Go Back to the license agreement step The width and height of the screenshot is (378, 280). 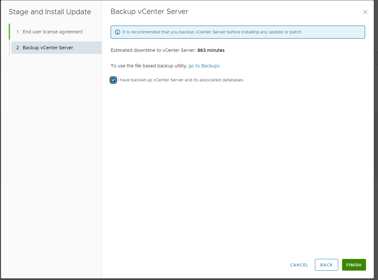[x=326, y=265]
